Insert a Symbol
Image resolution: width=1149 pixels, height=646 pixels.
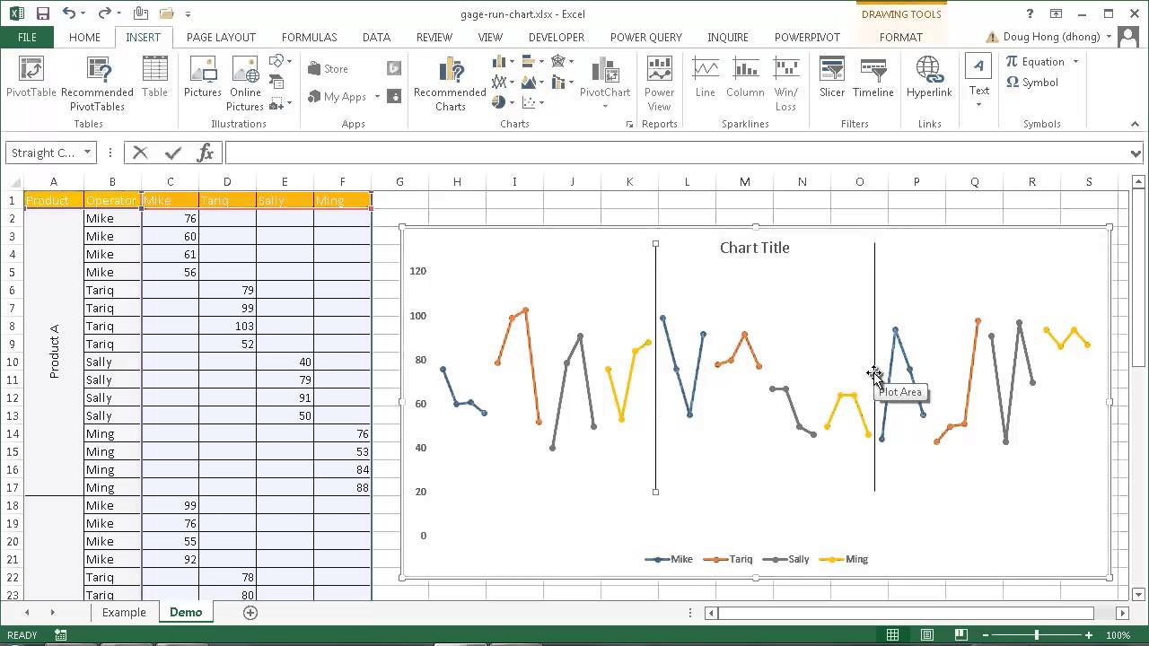pyautogui.click(x=1032, y=83)
